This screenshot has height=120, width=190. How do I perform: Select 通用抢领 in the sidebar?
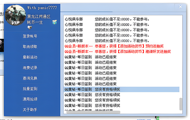point(30,99)
